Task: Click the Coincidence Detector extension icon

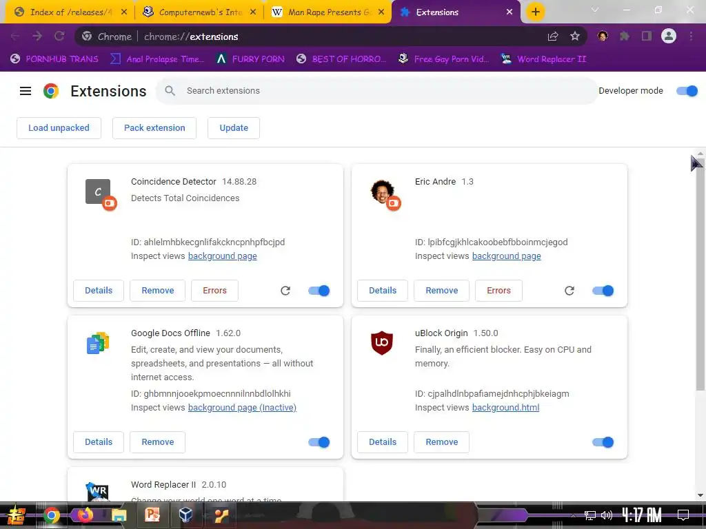Action: [x=98, y=191]
